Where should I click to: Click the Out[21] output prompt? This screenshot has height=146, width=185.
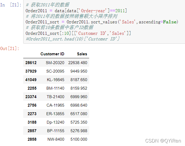(10, 48)
